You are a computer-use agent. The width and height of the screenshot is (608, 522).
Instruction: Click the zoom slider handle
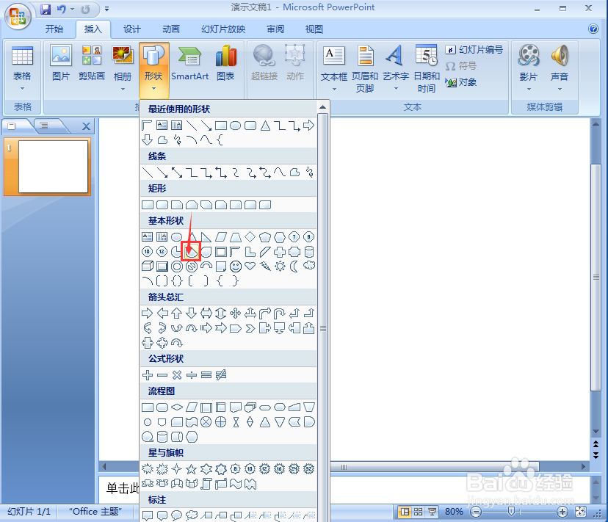[511, 512]
